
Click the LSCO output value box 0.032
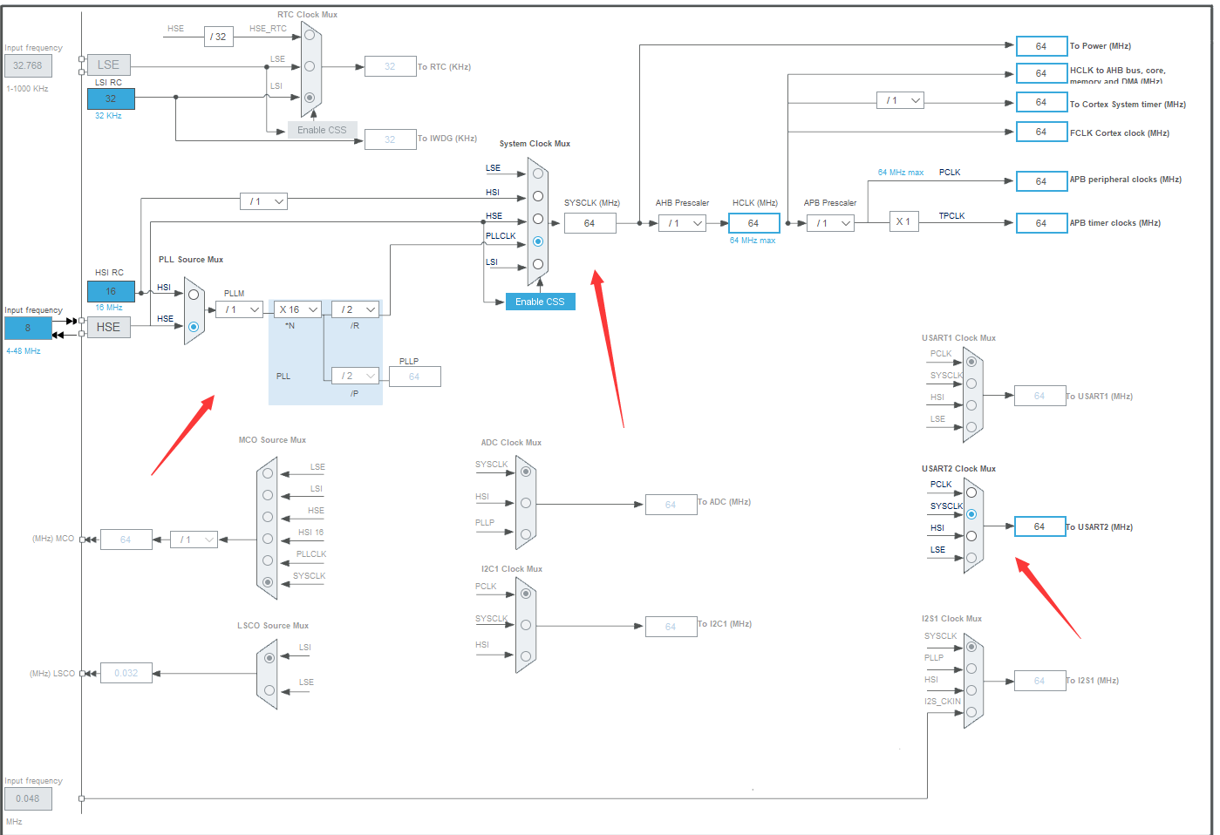(x=126, y=673)
